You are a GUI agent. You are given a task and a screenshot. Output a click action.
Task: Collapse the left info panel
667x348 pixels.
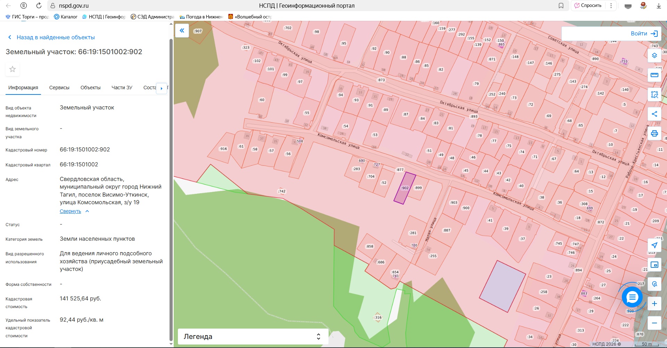[182, 31]
